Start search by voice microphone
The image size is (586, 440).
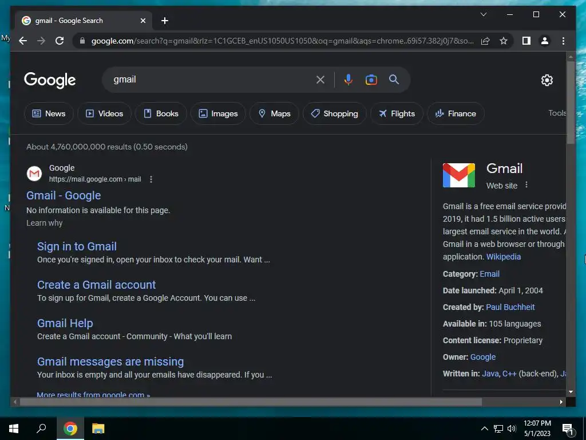pyautogui.click(x=349, y=79)
